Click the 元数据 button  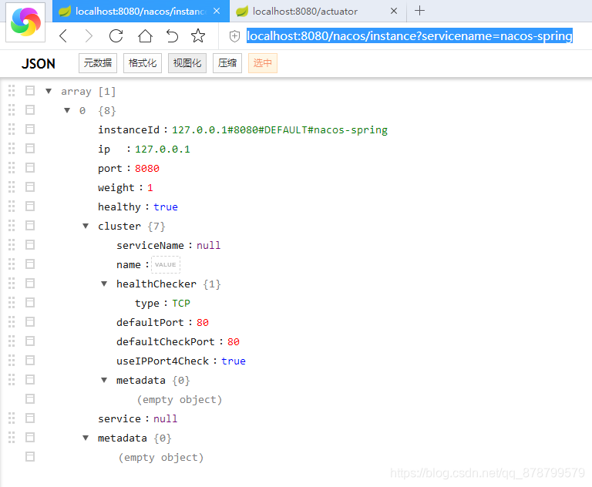[98, 63]
